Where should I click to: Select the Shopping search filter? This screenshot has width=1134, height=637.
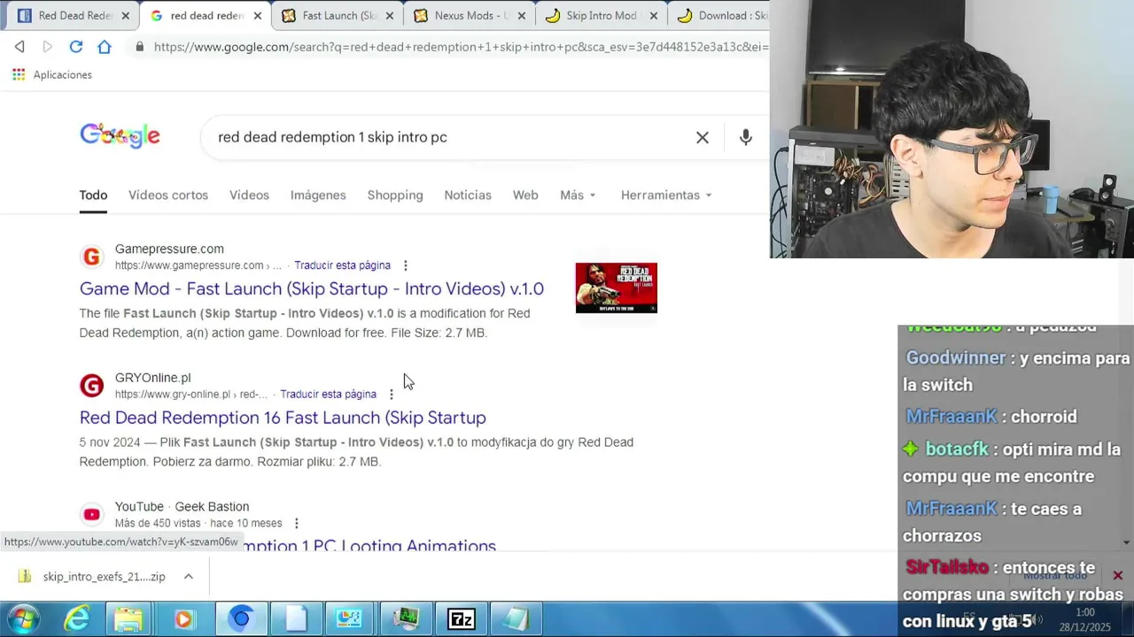click(395, 196)
